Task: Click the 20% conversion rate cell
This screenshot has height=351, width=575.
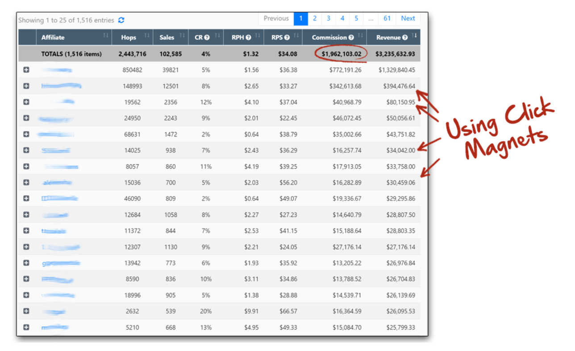Action: pos(206,311)
